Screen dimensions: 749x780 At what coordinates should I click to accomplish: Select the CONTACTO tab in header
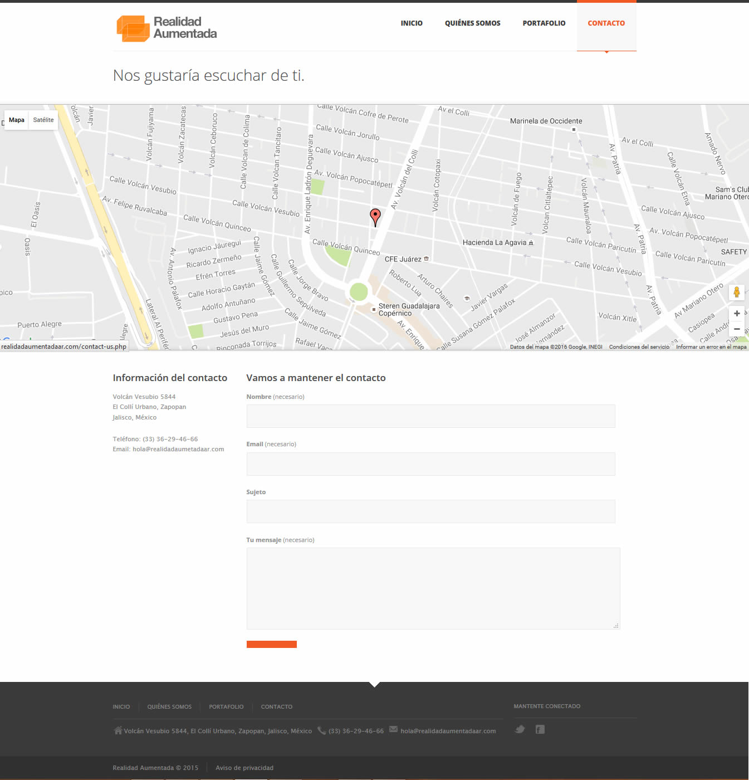pos(606,23)
